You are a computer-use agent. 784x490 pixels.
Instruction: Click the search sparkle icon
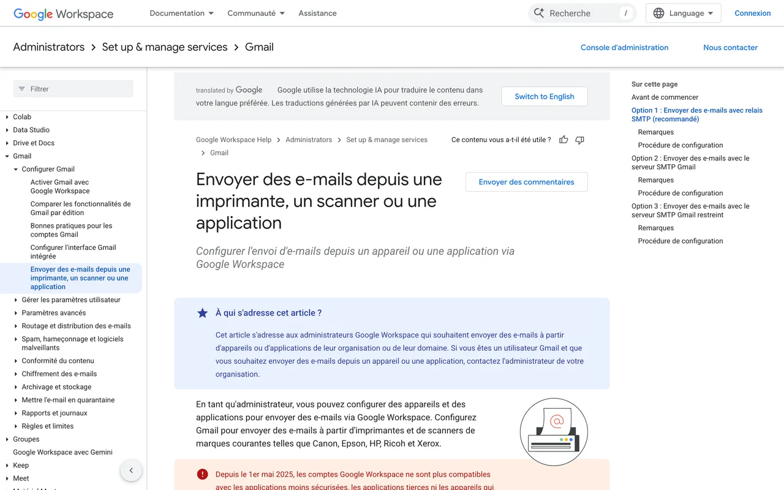pyautogui.click(x=539, y=13)
